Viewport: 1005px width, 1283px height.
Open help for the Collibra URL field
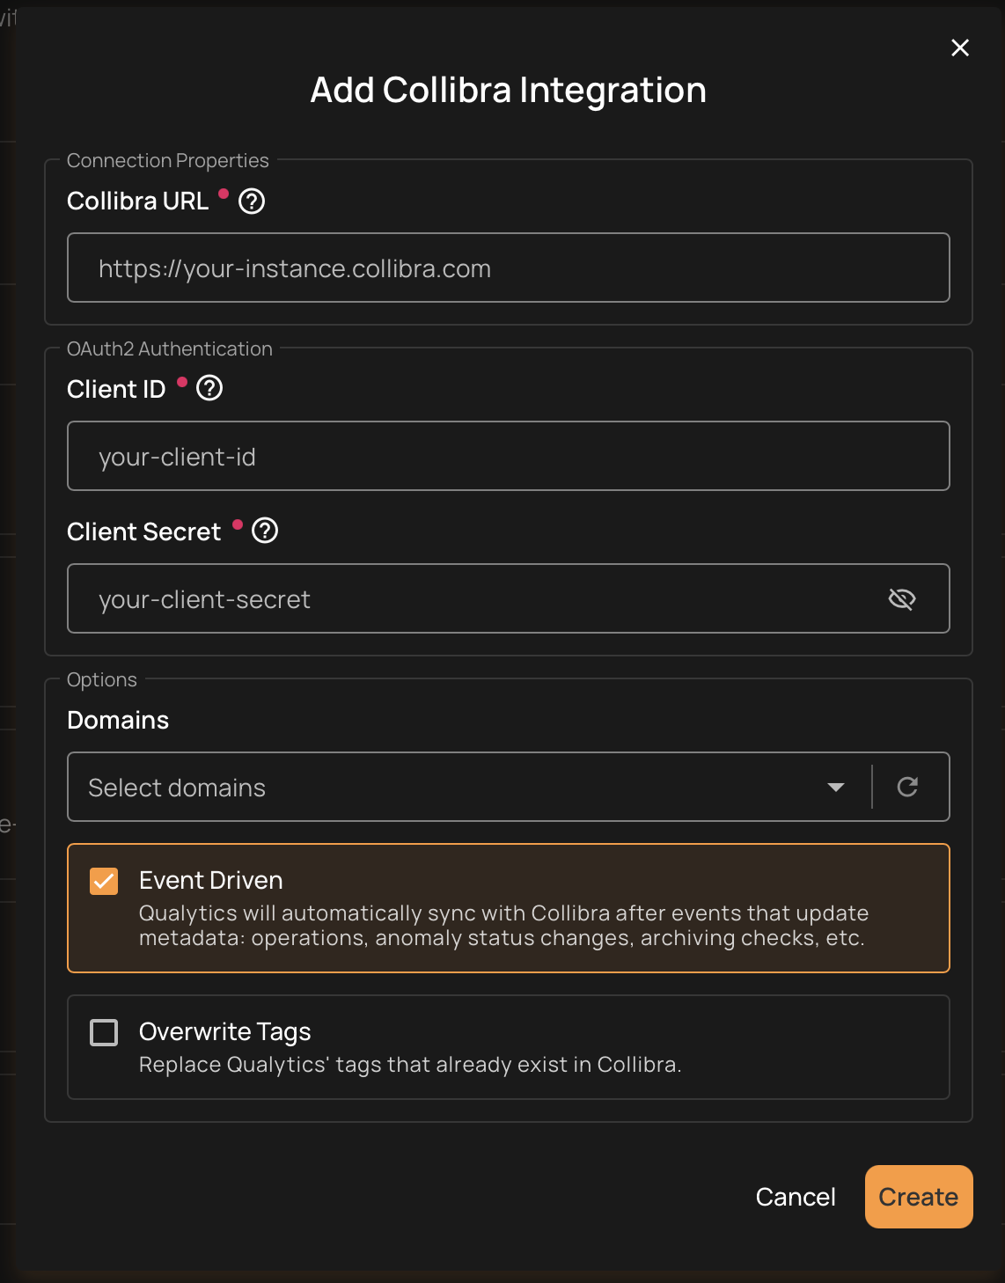click(251, 202)
